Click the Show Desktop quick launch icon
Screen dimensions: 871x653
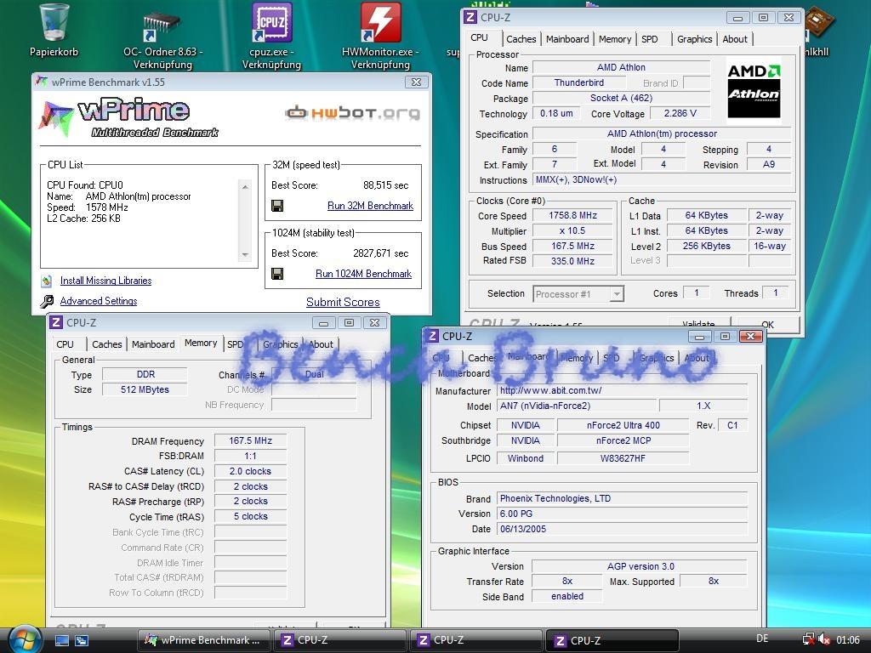pos(61,641)
